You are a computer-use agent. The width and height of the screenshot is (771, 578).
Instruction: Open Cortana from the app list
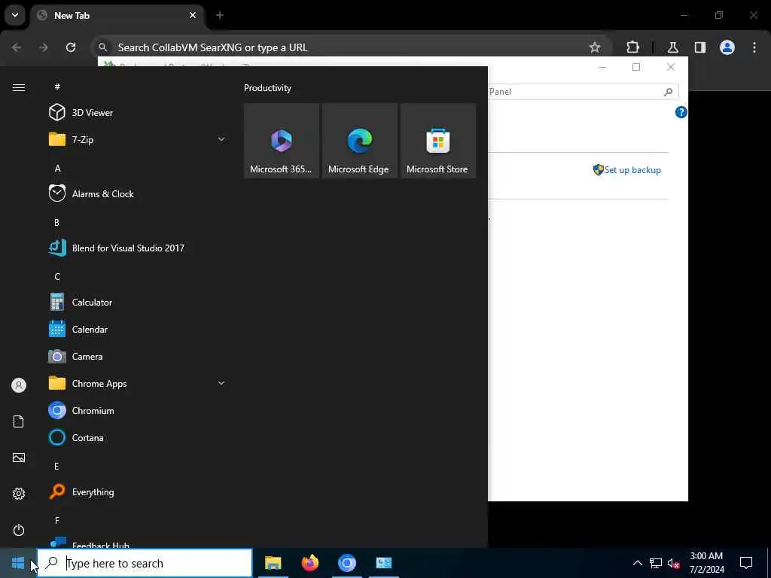coord(137,437)
